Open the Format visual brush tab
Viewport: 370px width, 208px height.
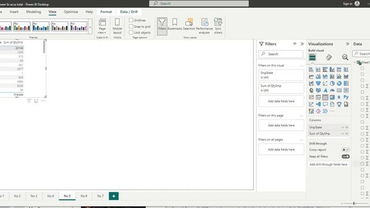pyautogui.click(x=329, y=57)
